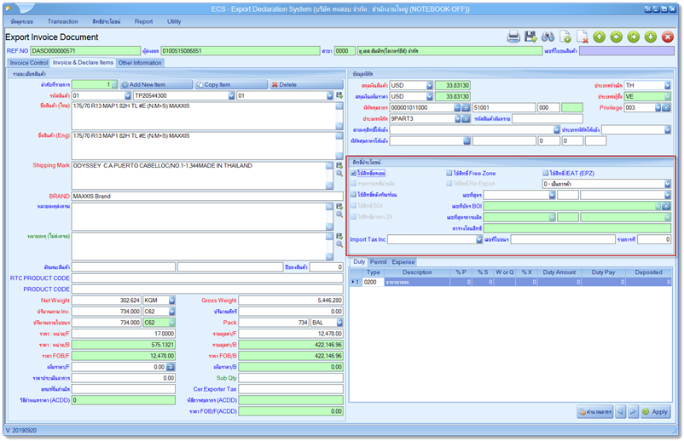This screenshot has height=441, width=684.
Task: Toggle the checkbox directly above the BOI checkbox
Action: (354, 195)
